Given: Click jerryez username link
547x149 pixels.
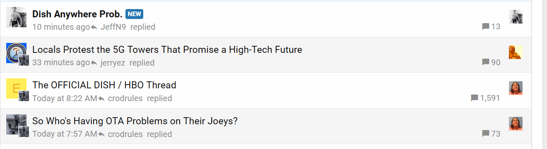Looking at the screenshot, I should (x=113, y=63).
